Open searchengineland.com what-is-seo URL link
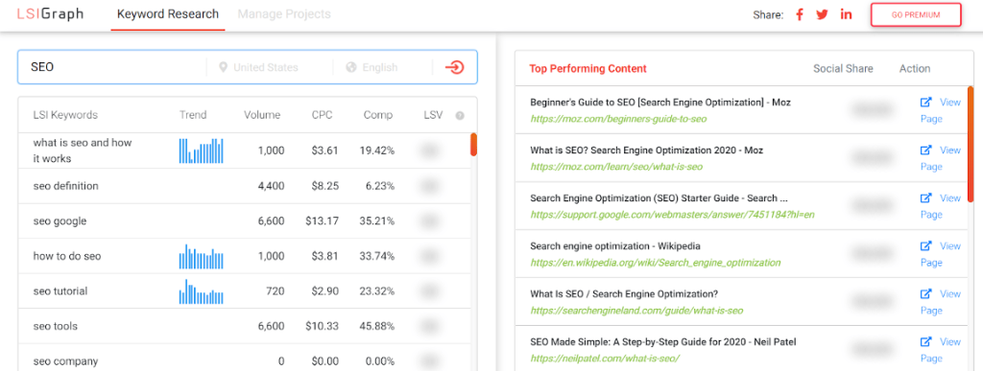 [637, 310]
